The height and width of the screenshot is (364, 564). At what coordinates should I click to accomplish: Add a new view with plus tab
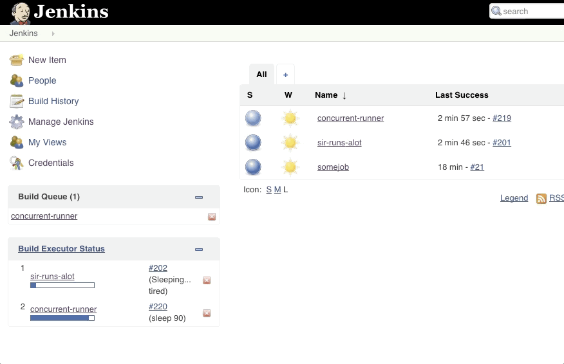(286, 75)
